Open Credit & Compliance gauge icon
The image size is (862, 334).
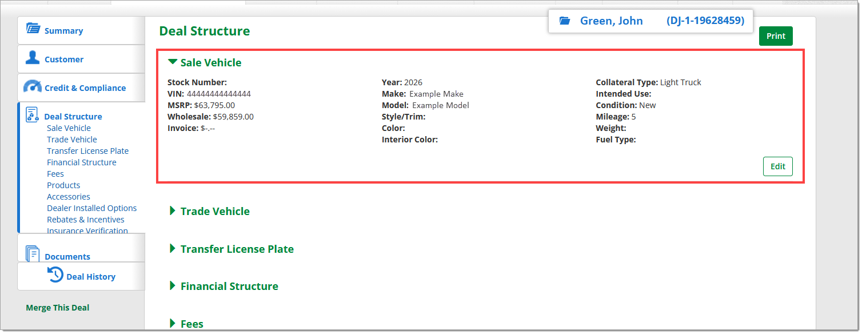tap(33, 86)
